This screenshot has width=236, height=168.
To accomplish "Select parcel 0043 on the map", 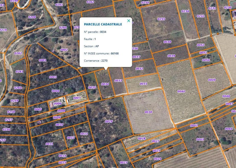I will click(200, 139).
